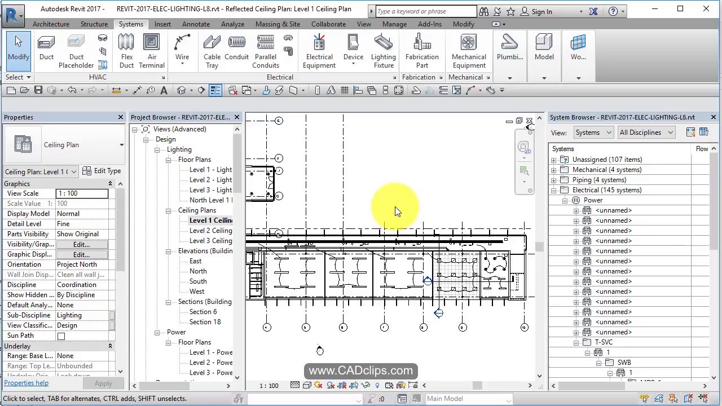Expand the T-SVC node in System Browser

[576, 342]
